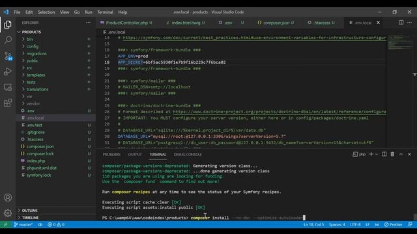Show the DEBUG CONSOLE panel tab
The width and height of the screenshot is (417, 234).
(188, 155)
